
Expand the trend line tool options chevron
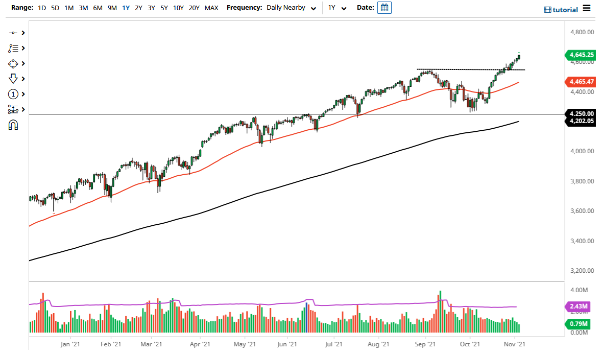(x=22, y=32)
